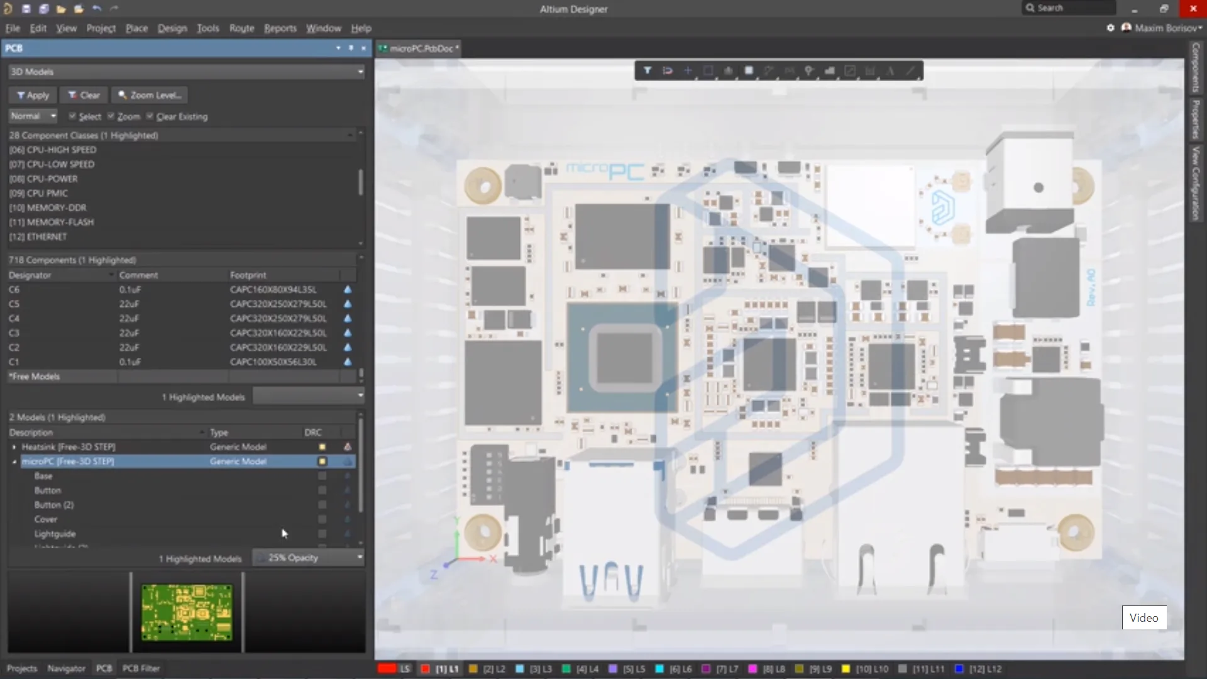Expand the Heatsink [Free-3D STEP] tree node
The width and height of the screenshot is (1207, 679).
[x=14, y=447]
